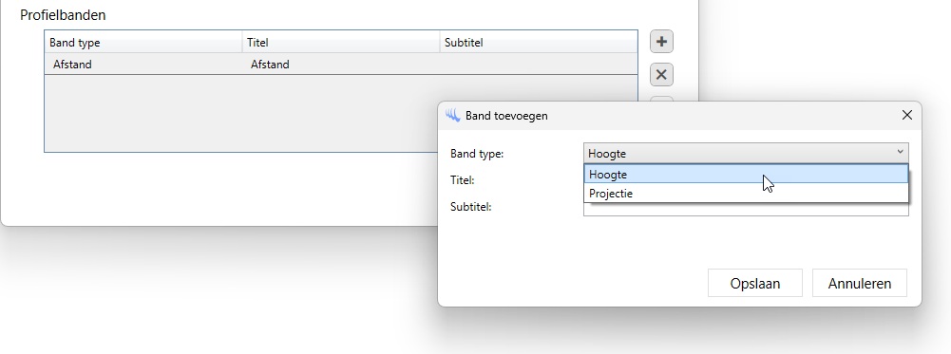Click the Opslaan button
The height and width of the screenshot is (354, 951).
pos(755,283)
